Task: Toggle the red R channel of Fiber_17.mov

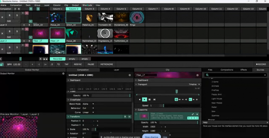Action: (x=189, y=118)
